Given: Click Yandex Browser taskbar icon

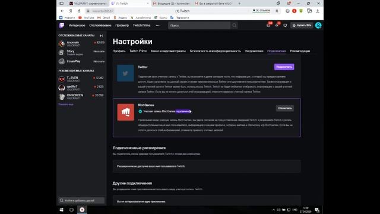Looking at the screenshot, I should coord(82,210).
